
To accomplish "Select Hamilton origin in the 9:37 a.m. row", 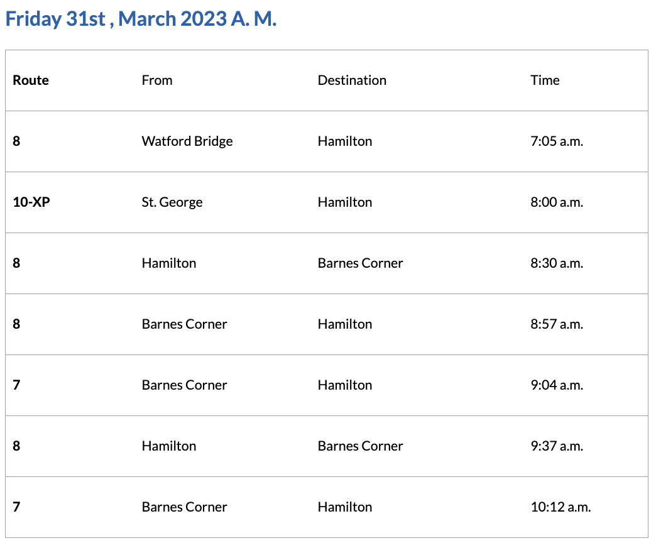I will coord(169,446).
